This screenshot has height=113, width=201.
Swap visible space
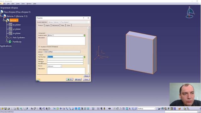pos(88,109)
